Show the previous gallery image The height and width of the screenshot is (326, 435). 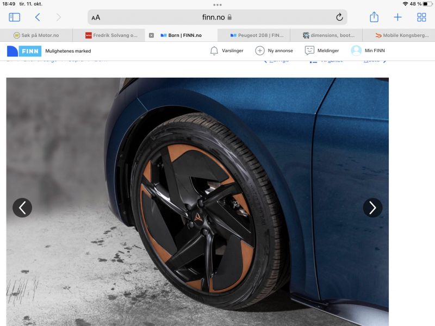(x=22, y=208)
